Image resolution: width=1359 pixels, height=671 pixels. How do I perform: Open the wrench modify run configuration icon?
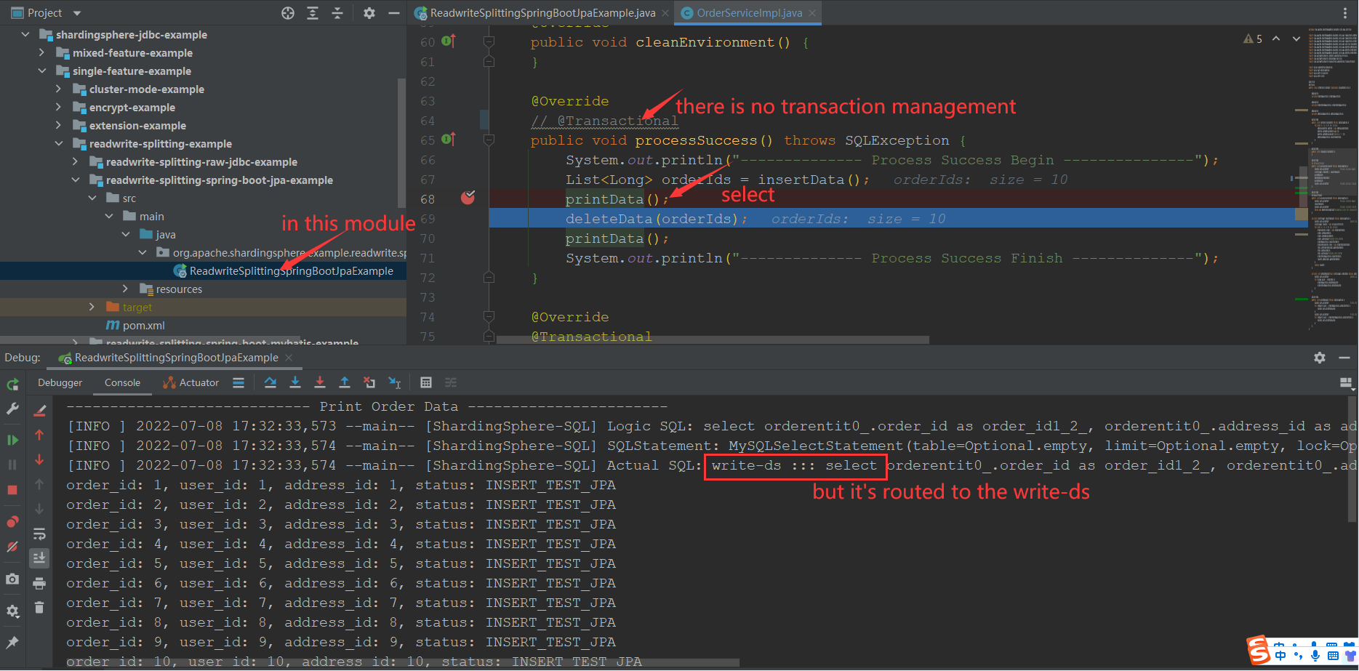point(12,409)
